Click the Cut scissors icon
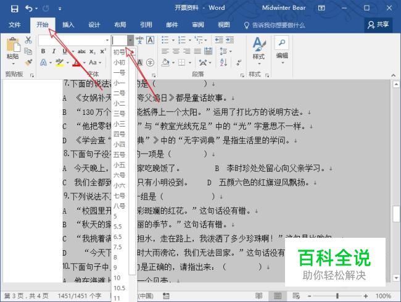Viewport: 401px width, 302px height. click(28, 40)
